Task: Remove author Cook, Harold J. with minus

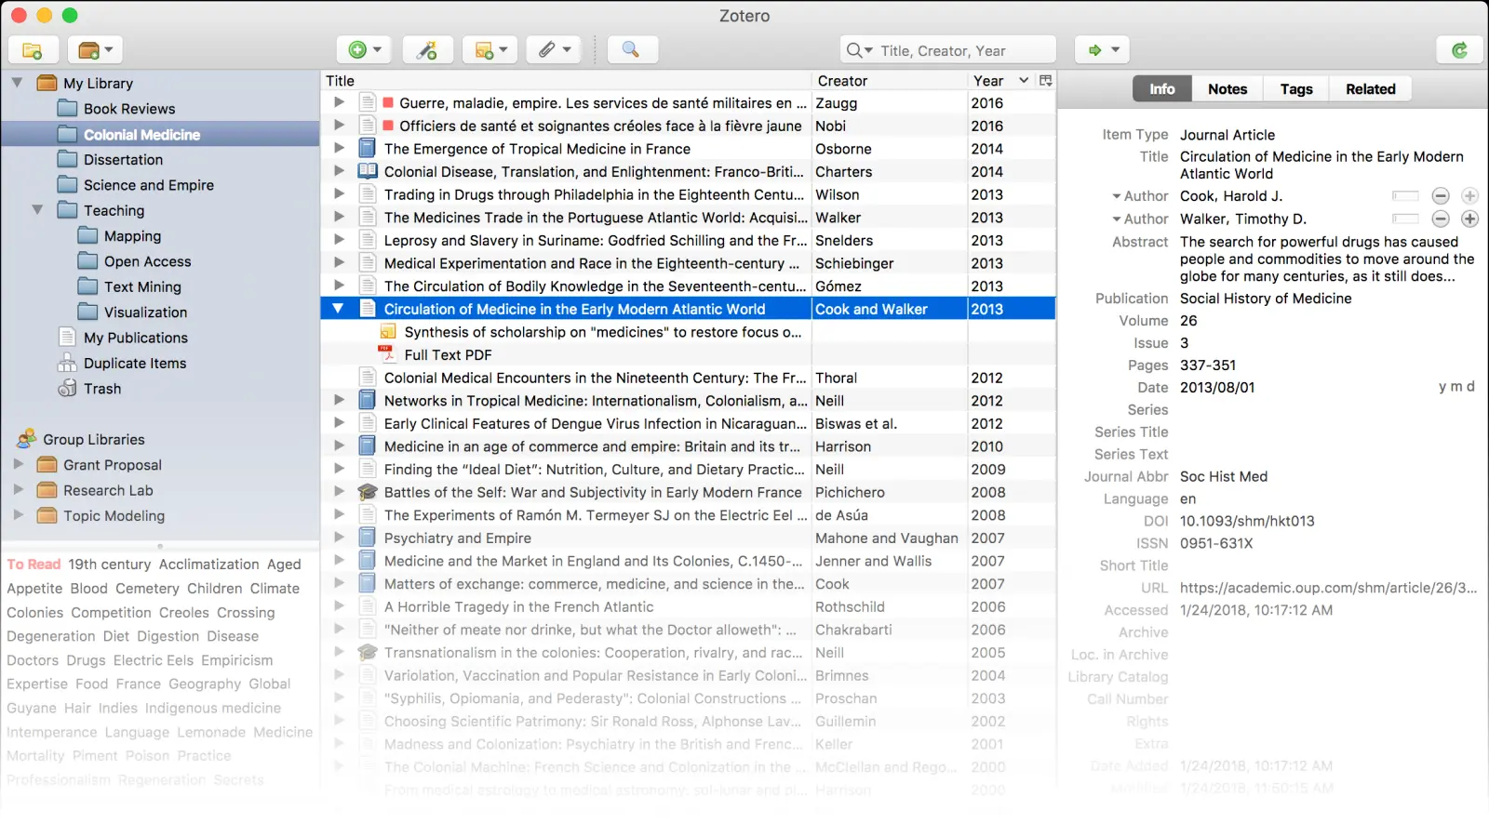Action: click(1441, 196)
